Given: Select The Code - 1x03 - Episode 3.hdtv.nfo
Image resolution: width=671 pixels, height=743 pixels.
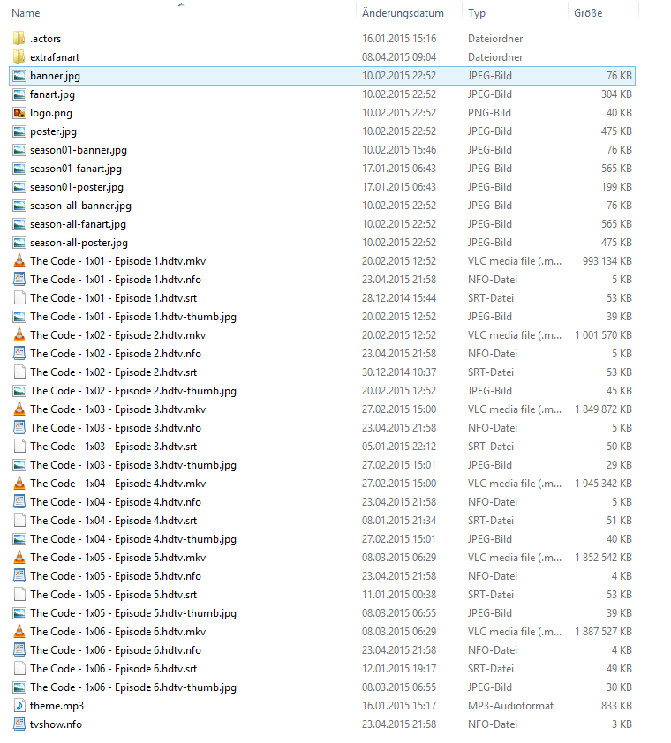Looking at the screenshot, I should coord(116,428).
